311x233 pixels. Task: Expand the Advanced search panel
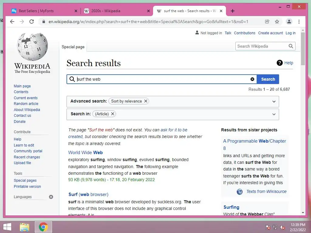(x=274, y=102)
